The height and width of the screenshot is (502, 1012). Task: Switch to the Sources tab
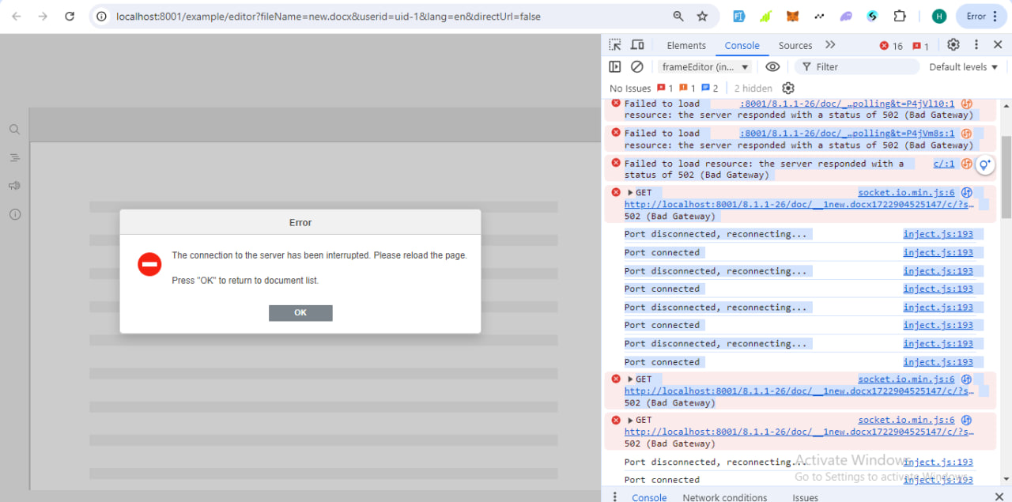pos(795,45)
